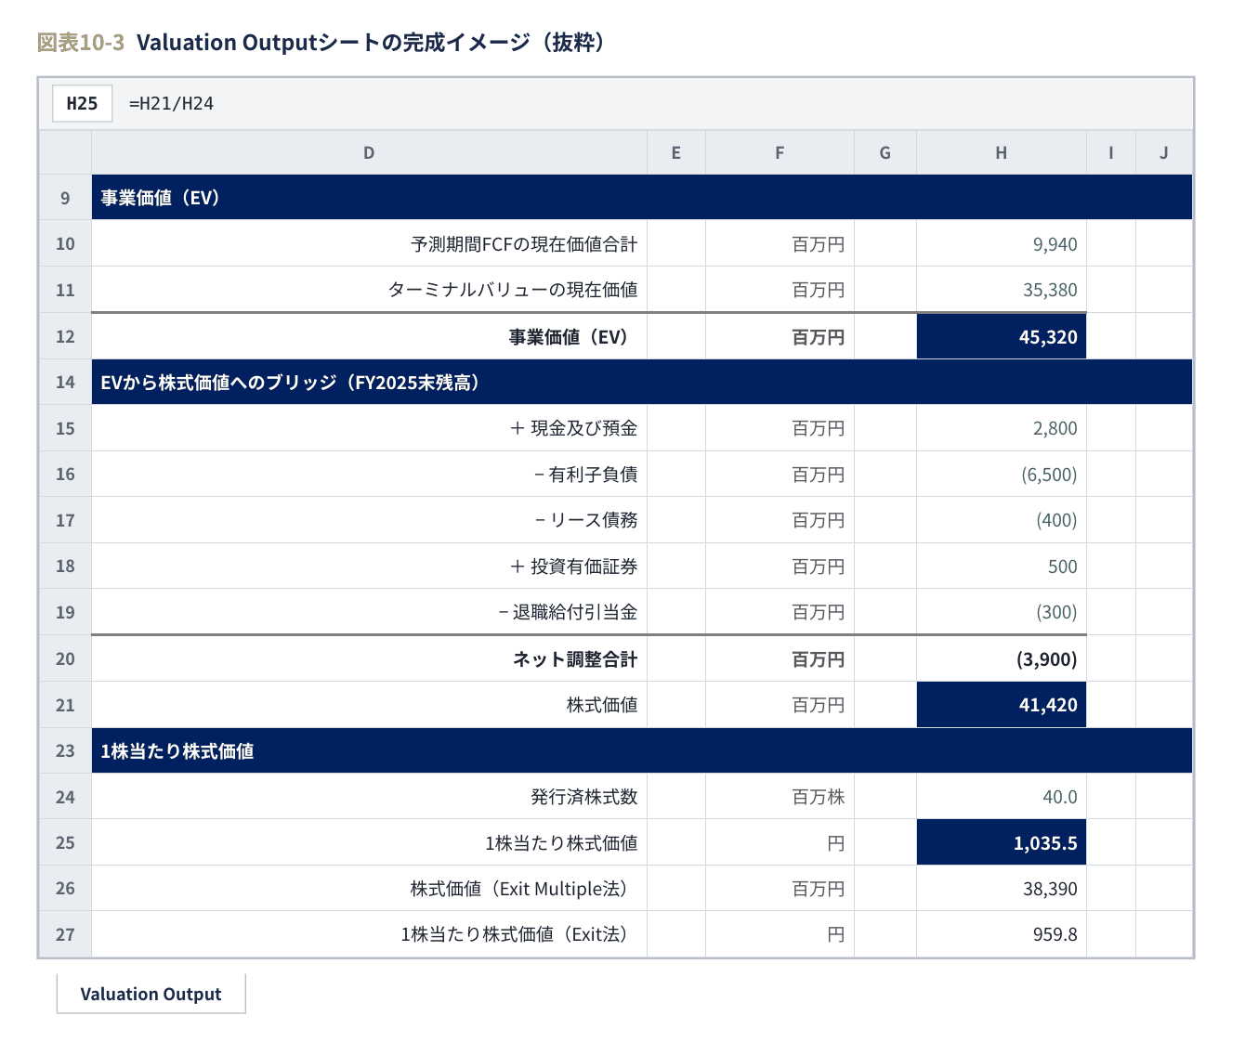Viewport: 1245px width, 1055px height.
Task: Click cell ＋ 投資有価証券
Action: click(x=369, y=566)
